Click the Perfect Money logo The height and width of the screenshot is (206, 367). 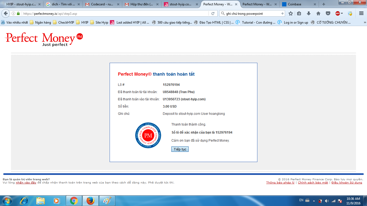click(x=44, y=39)
